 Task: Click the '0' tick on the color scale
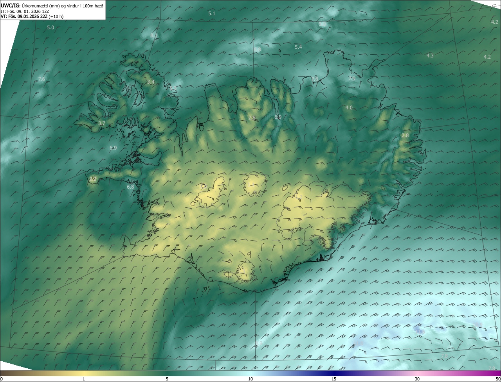tap(2, 379)
